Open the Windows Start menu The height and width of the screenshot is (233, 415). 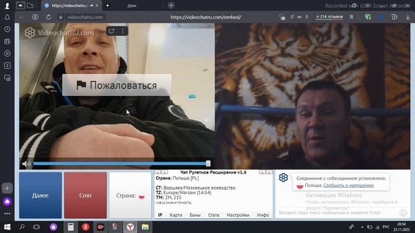[7, 227]
